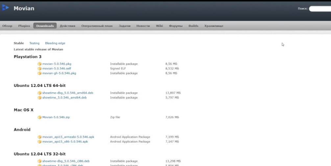Click the Поиск label link
Image resolution: width=331 pixels, height=166 pixels.
[303, 9]
